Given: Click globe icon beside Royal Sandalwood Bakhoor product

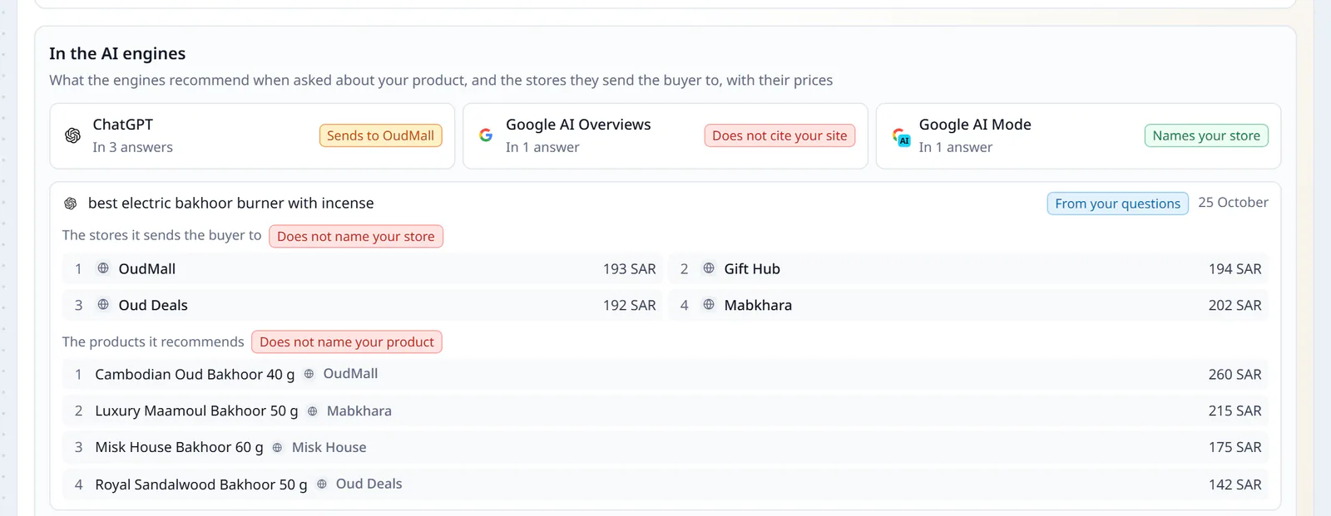Looking at the screenshot, I should tap(322, 484).
